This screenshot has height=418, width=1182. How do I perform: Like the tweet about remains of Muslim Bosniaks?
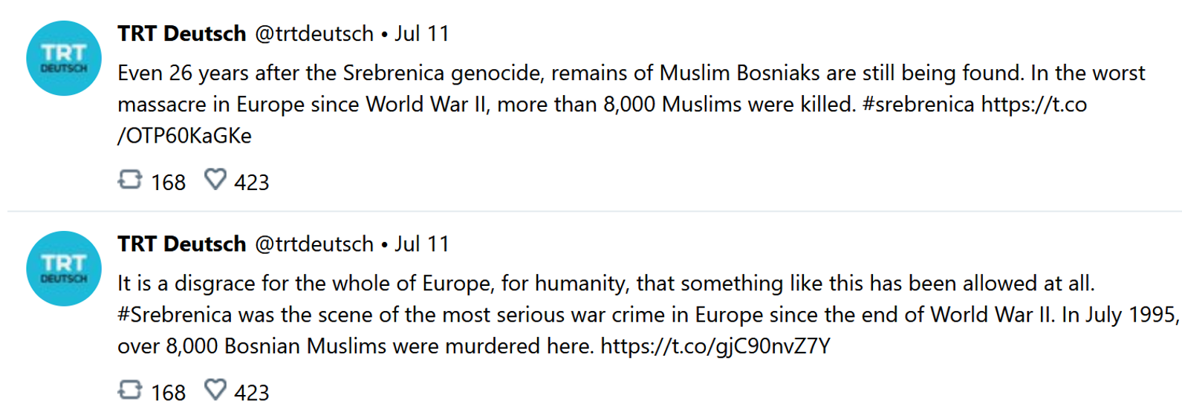click(x=215, y=180)
